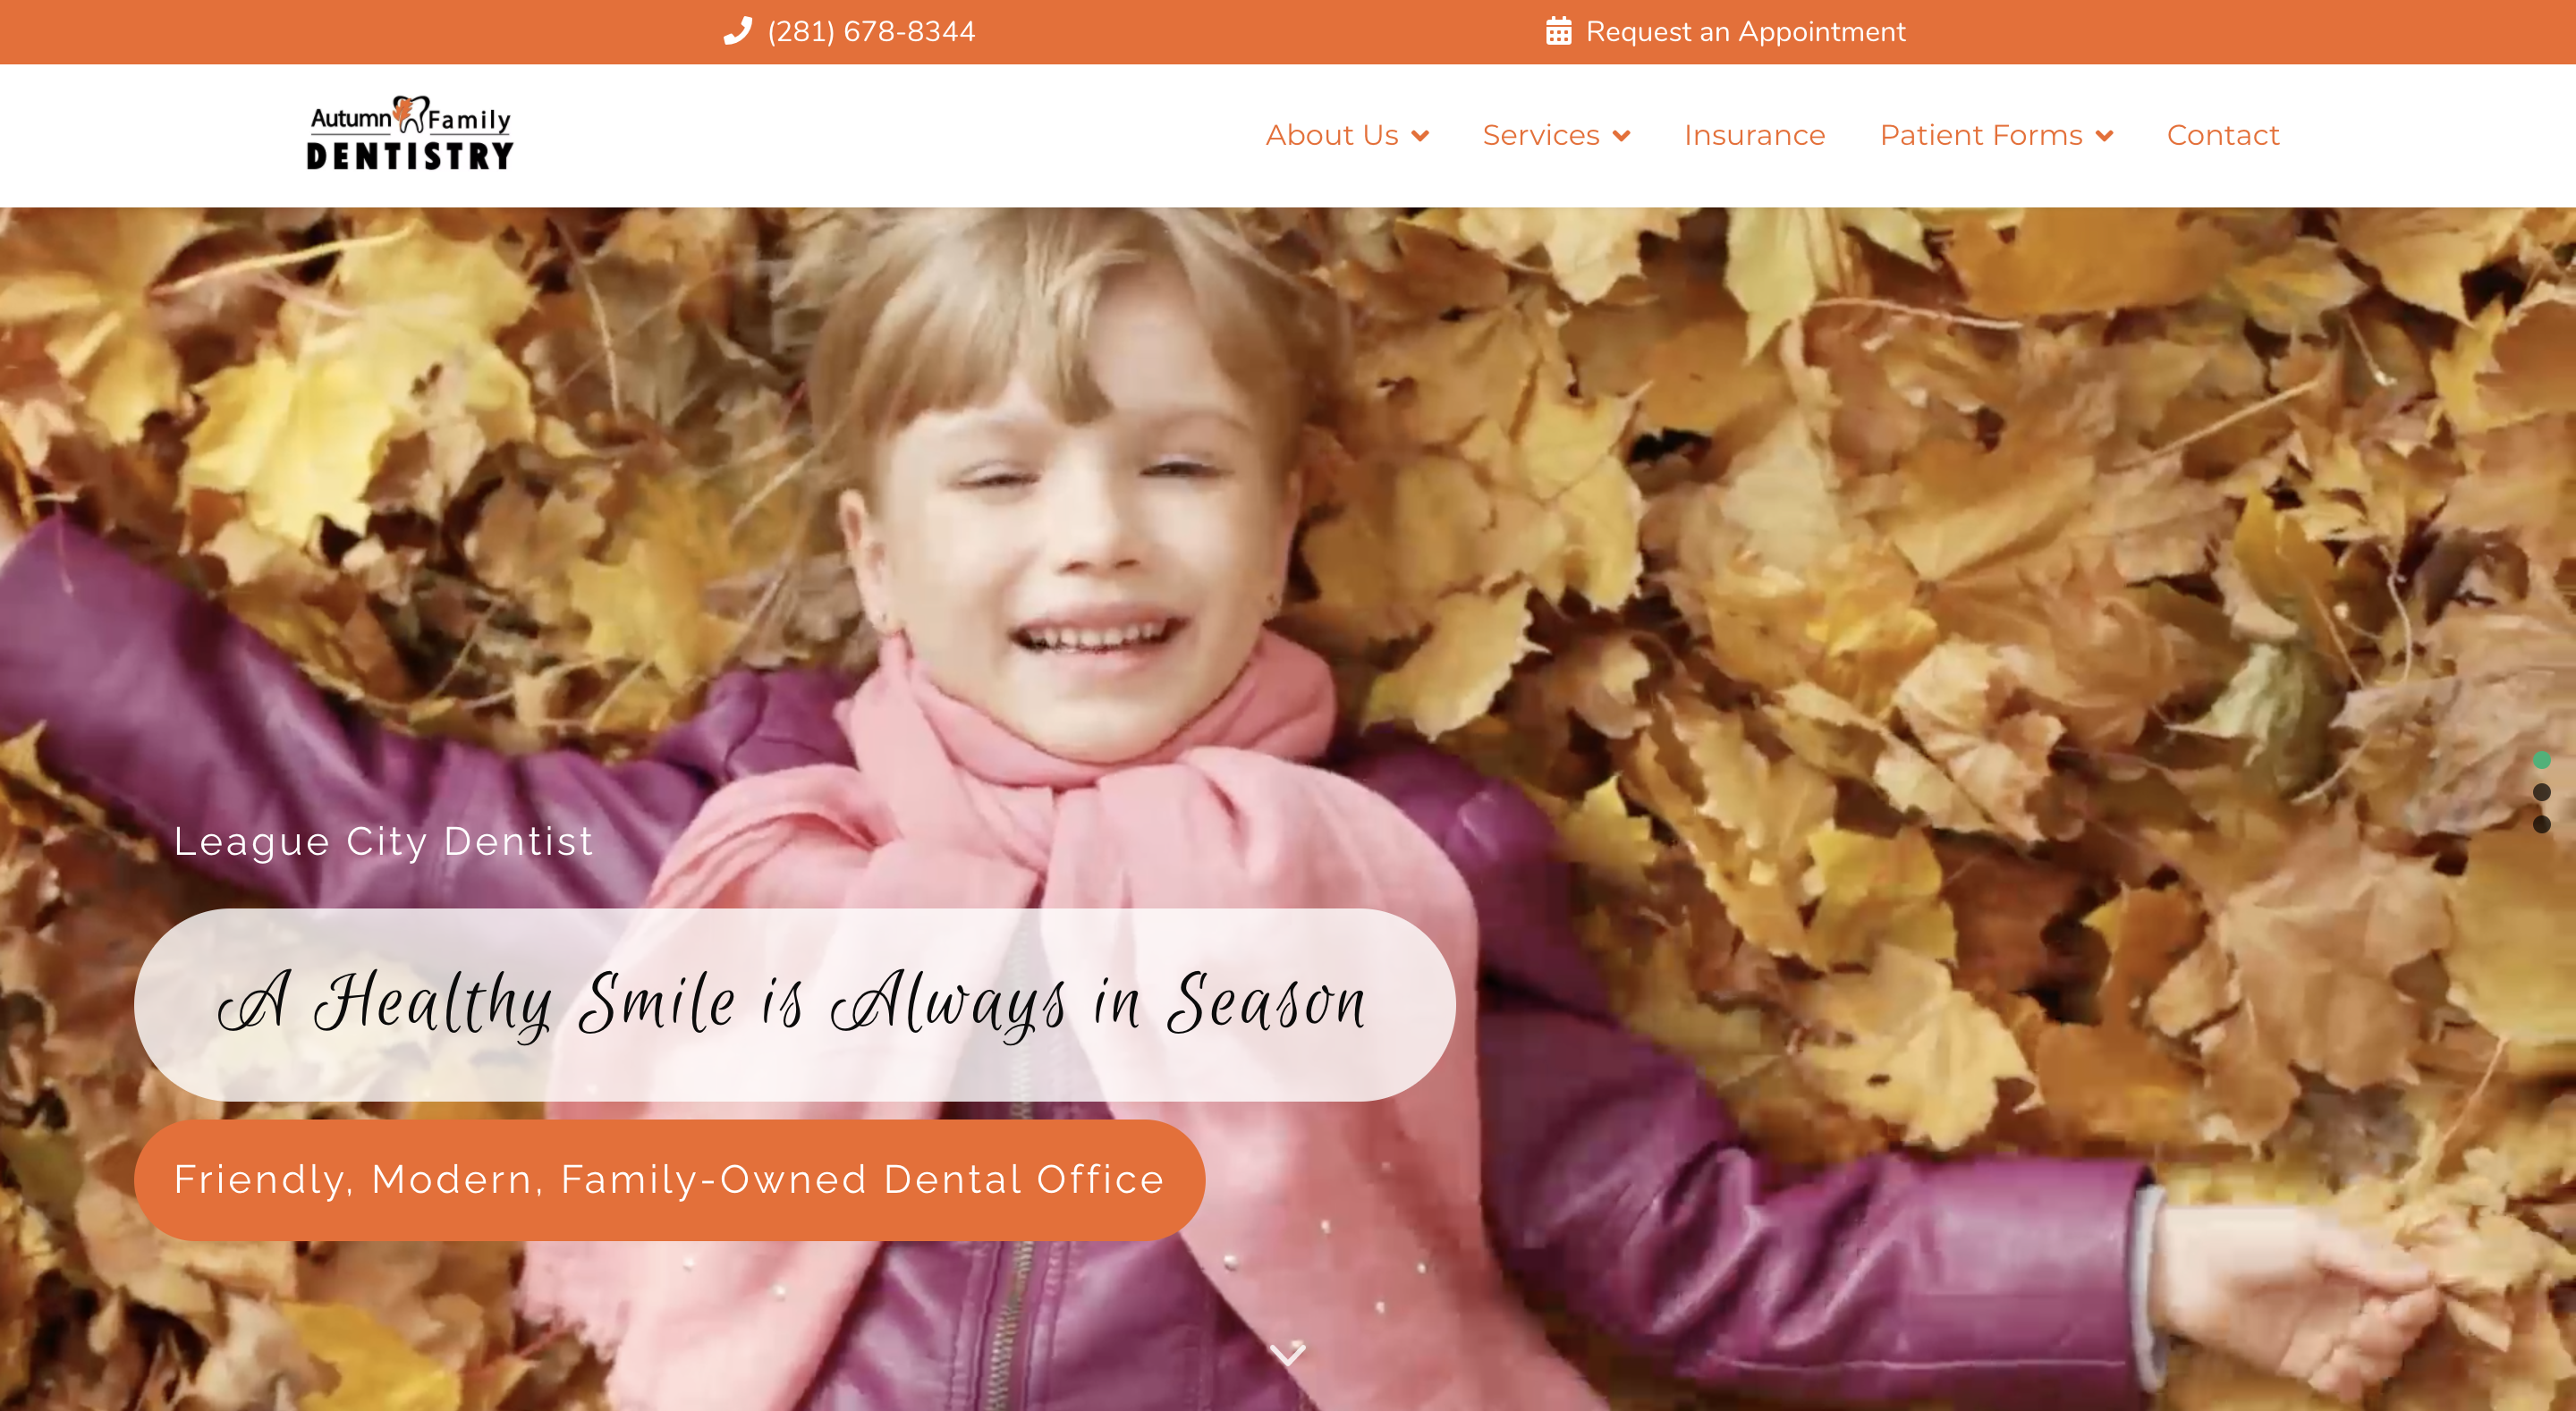Click the Autumn Family Dentistry logo
This screenshot has width=2576, height=1411.
tap(410, 133)
